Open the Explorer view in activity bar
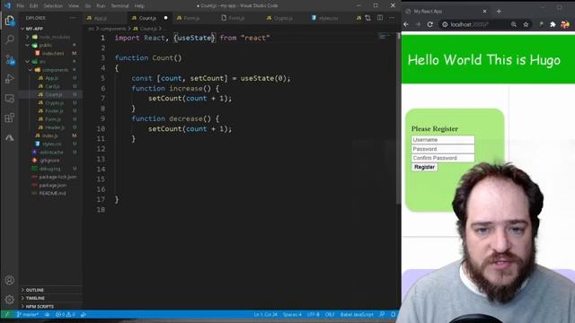 (x=10, y=21)
